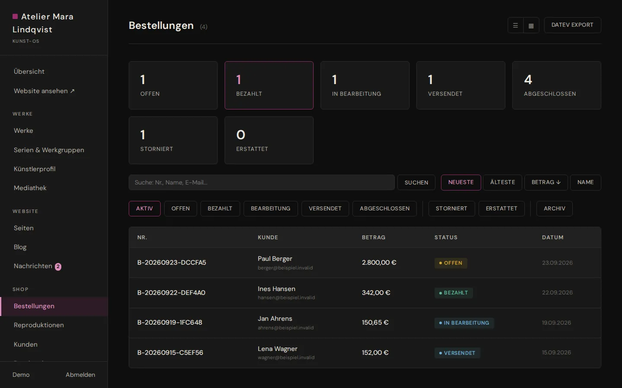Sort orders by Neueste
Screen dimensions: 622x388
tap(461, 182)
